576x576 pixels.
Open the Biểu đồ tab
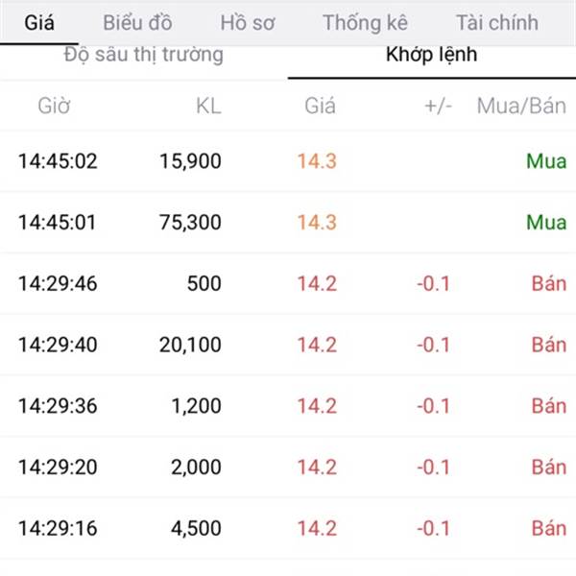click(x=139, y=22)
